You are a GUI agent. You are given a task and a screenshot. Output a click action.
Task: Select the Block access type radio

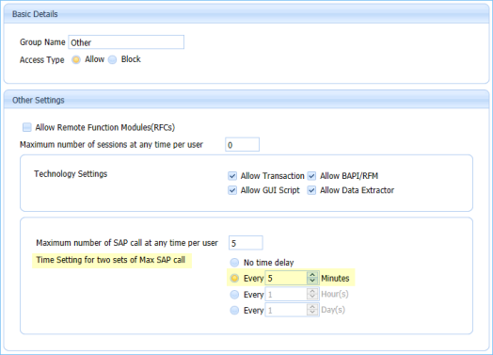[x=112, y=59]
